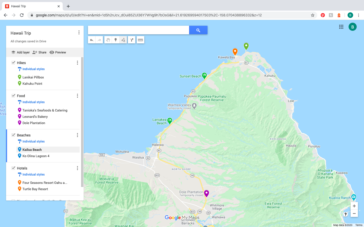Open the map help question mark
The image size is (364, 227).
click(346, 214)
